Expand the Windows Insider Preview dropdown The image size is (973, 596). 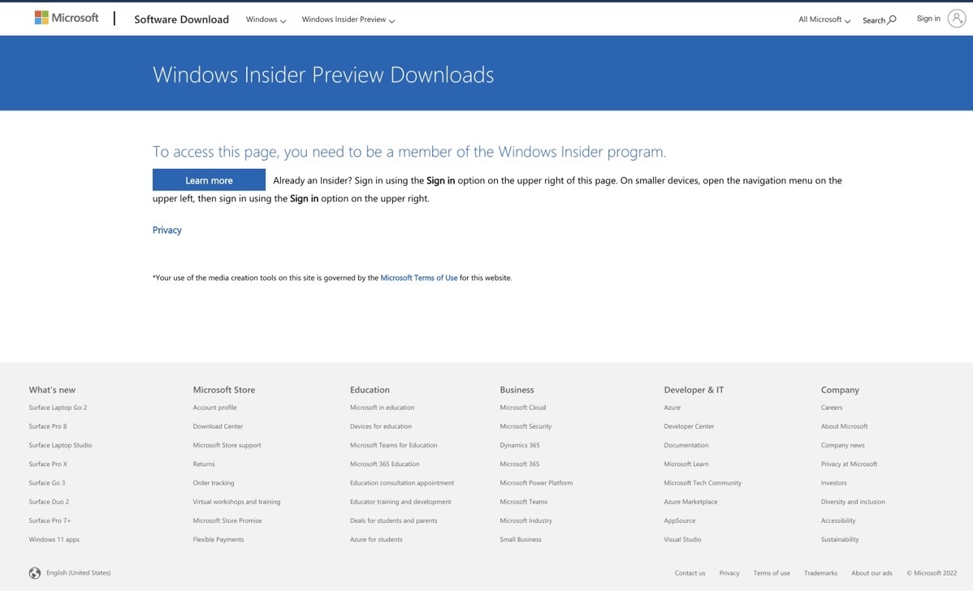tap(348, 19)
